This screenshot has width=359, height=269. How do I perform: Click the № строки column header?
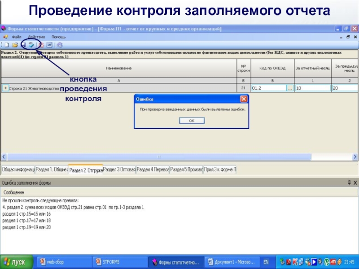point(244,68)
